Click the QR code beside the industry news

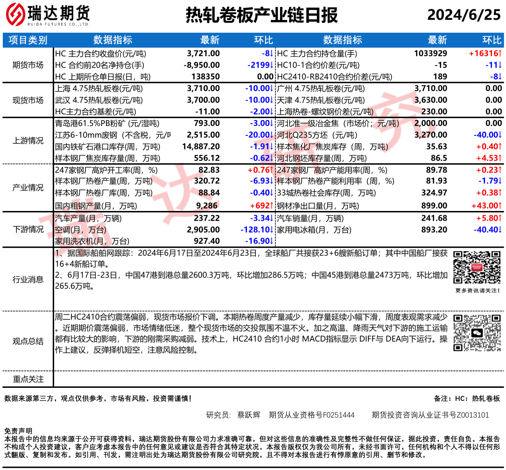click(x=472, y=267)
